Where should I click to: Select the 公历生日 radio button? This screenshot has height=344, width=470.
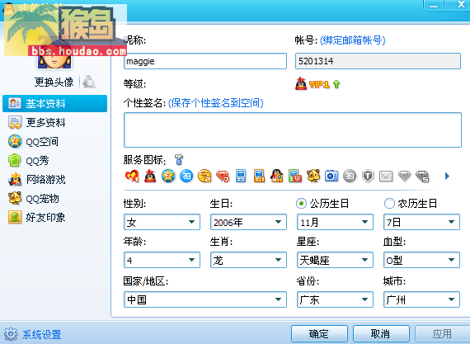click(x=301, y=204)
